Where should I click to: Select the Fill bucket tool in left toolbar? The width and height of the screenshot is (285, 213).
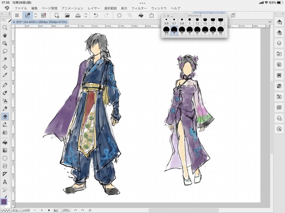(x=5, y=142)
